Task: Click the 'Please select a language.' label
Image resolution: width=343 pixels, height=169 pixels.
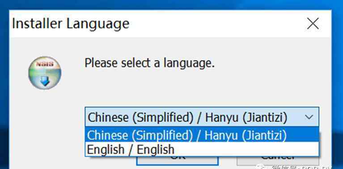Action: (150, 63)
